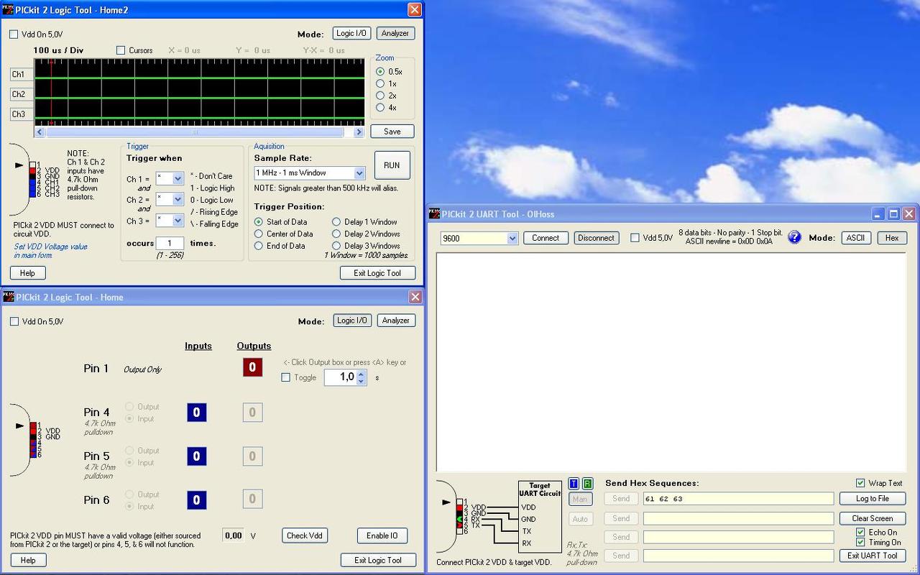Click the blue help icon in UART Tool
This screenshot has width=920, height=575.
point(794,238)
